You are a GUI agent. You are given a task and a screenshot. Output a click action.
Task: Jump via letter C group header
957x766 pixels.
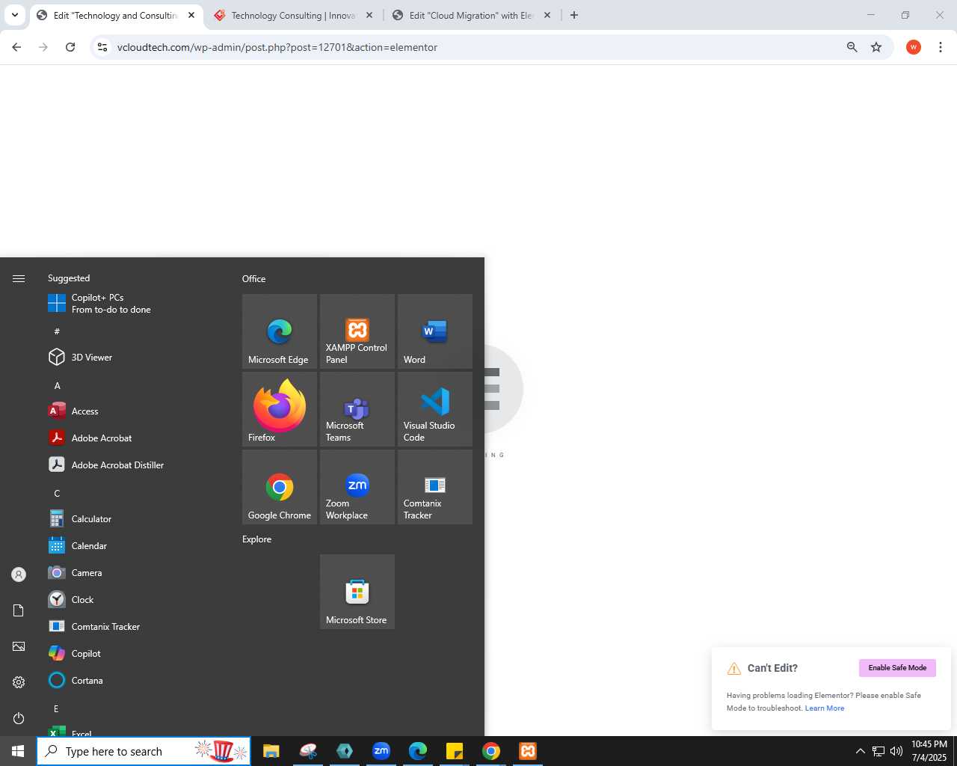[57, 494]
